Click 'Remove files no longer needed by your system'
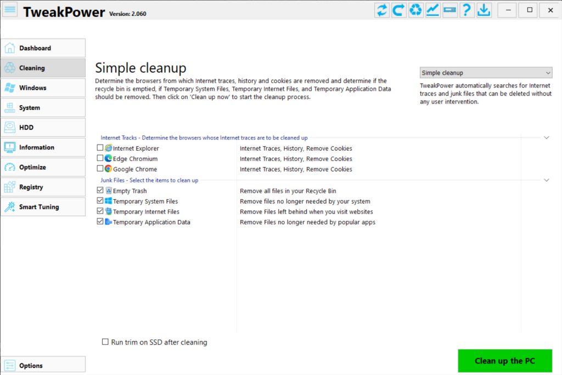This screenshot has width=562, height=375. tap(305, 201)
